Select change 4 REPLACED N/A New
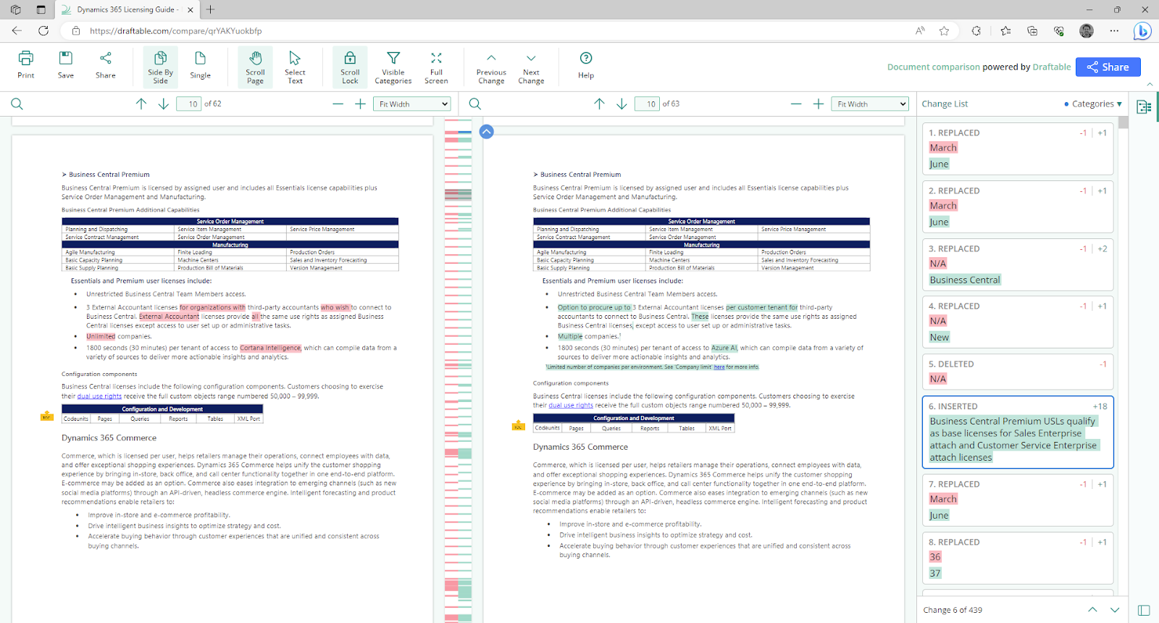 click(x=1017, y=322)
